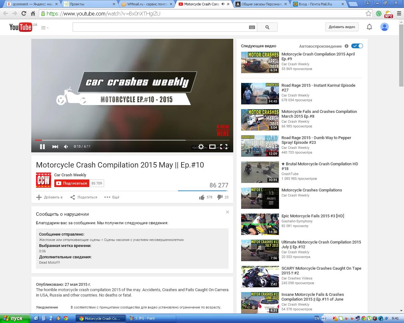Click the address bar URL

point(104,14)
